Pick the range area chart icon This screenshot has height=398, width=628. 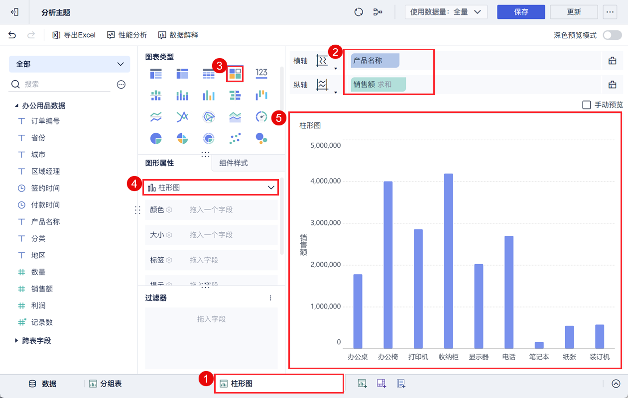[x=235, y=117]
